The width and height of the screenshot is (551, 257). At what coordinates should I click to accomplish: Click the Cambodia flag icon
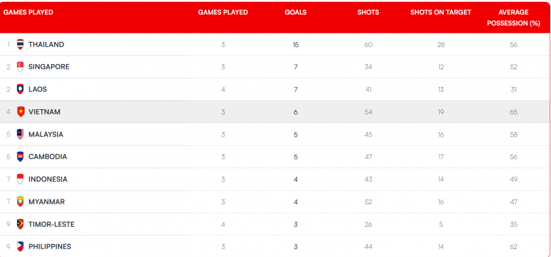(20, 156)
